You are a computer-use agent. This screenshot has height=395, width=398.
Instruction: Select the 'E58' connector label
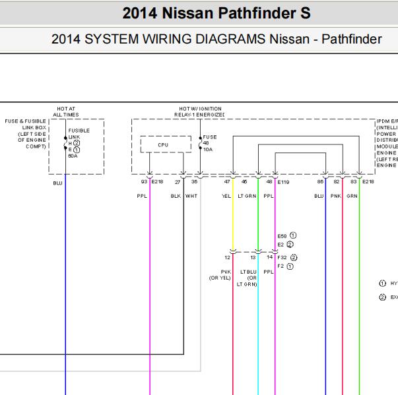point(282,236)
